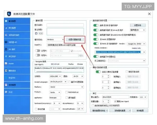
Task: Check the lock device name checkbox
Action: pos(127,72)
